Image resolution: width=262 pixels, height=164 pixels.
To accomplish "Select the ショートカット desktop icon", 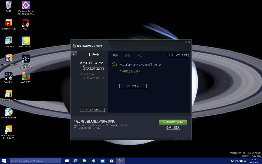I will (x=8, y=42).
